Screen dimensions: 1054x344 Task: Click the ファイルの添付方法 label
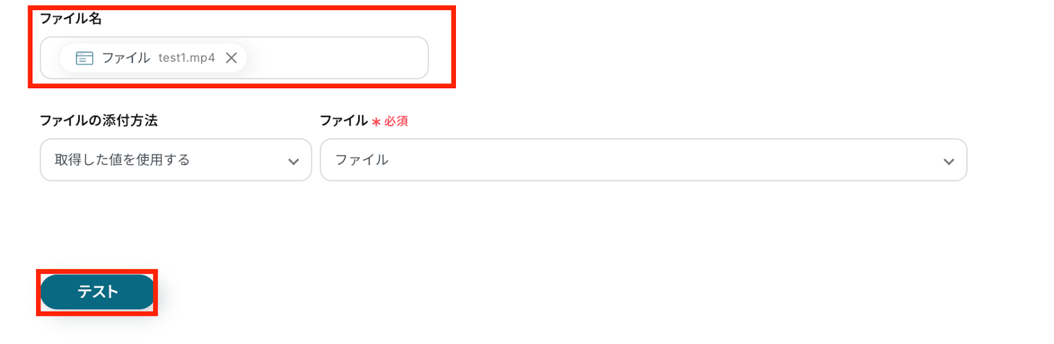pyautogui.click(x=99, y=120)
